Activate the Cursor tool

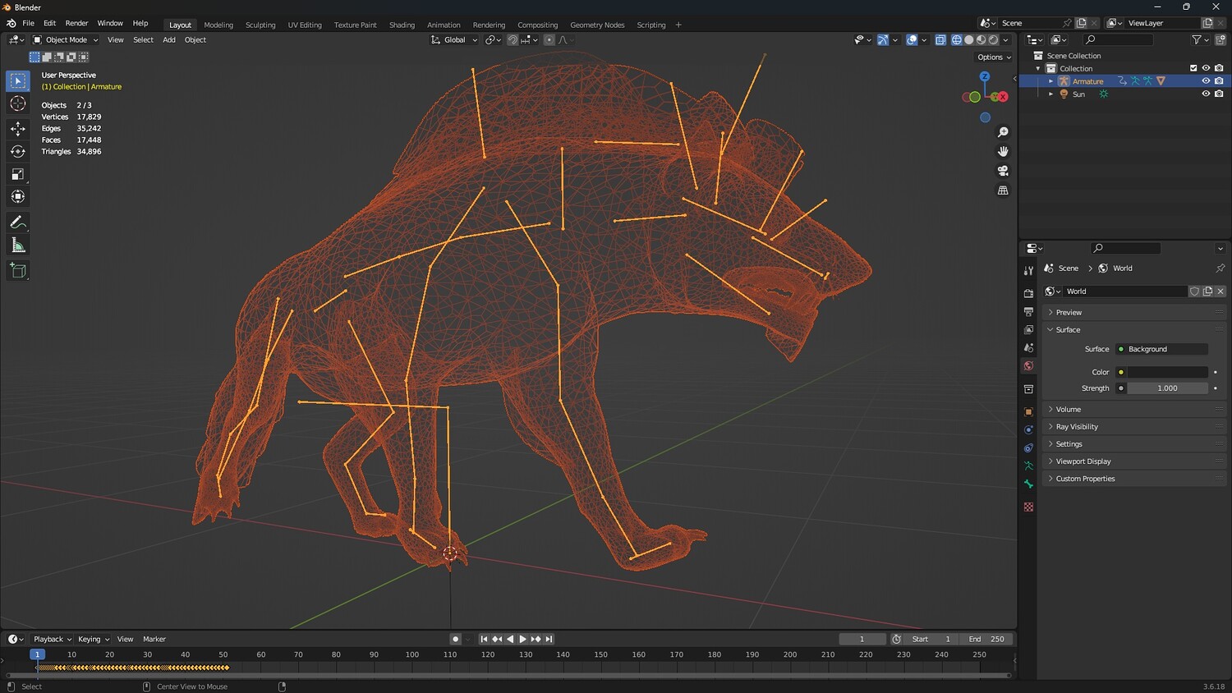18,103
